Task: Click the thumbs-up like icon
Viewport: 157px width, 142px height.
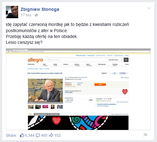Action: click(22, 135)
